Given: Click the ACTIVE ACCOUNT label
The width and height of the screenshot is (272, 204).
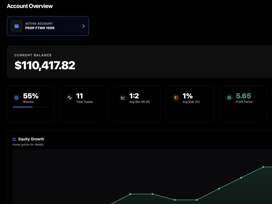Looking at the screenshot, I should pos(39,24).
